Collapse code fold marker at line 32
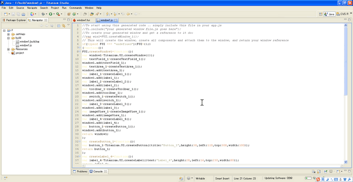 [80, 142]
